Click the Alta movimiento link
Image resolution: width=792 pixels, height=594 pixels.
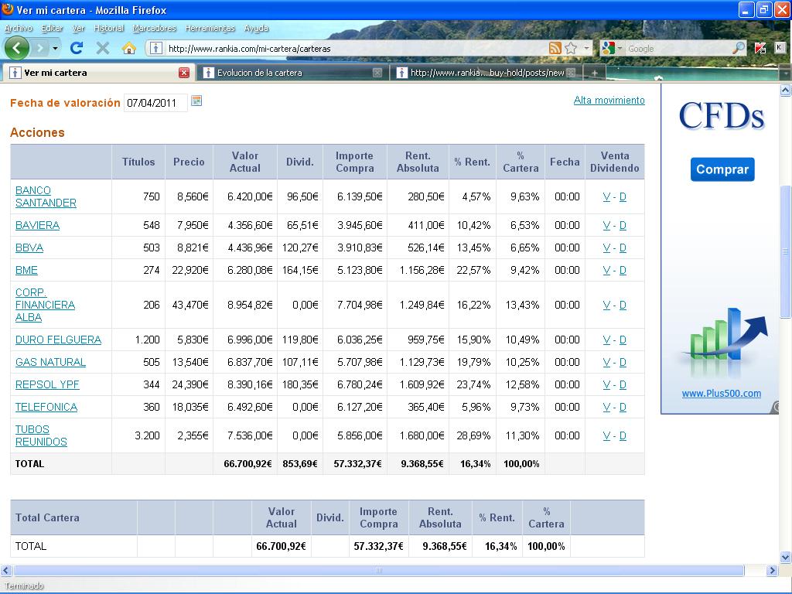(x=609, y=100)
